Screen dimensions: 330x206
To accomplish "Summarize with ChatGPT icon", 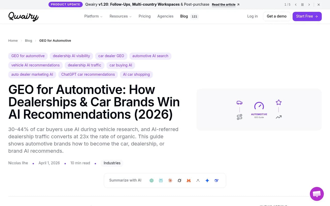I will point(152,181).
